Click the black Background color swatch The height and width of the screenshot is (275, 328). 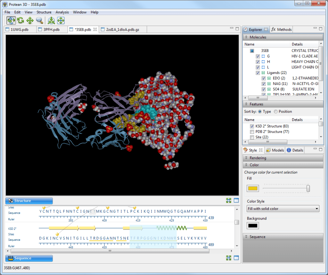tap(253, 225)
